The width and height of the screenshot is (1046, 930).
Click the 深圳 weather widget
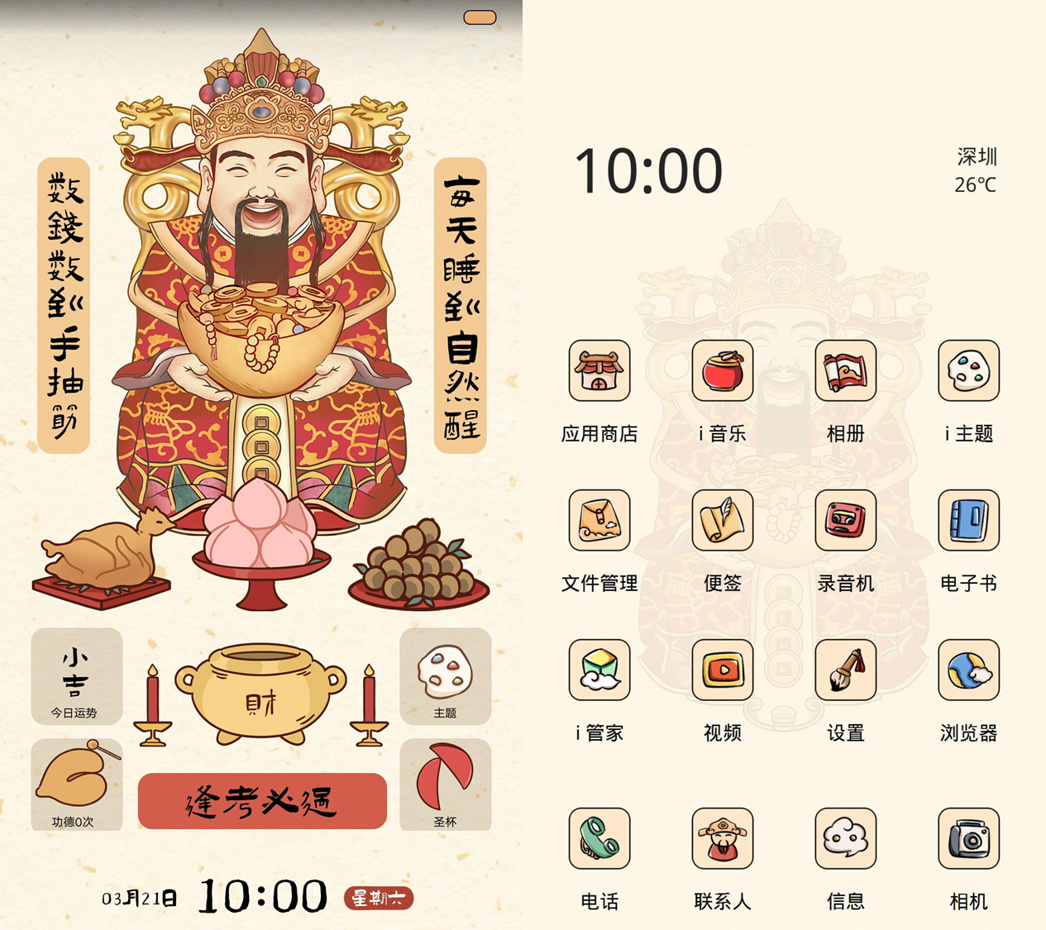point(976,170)
